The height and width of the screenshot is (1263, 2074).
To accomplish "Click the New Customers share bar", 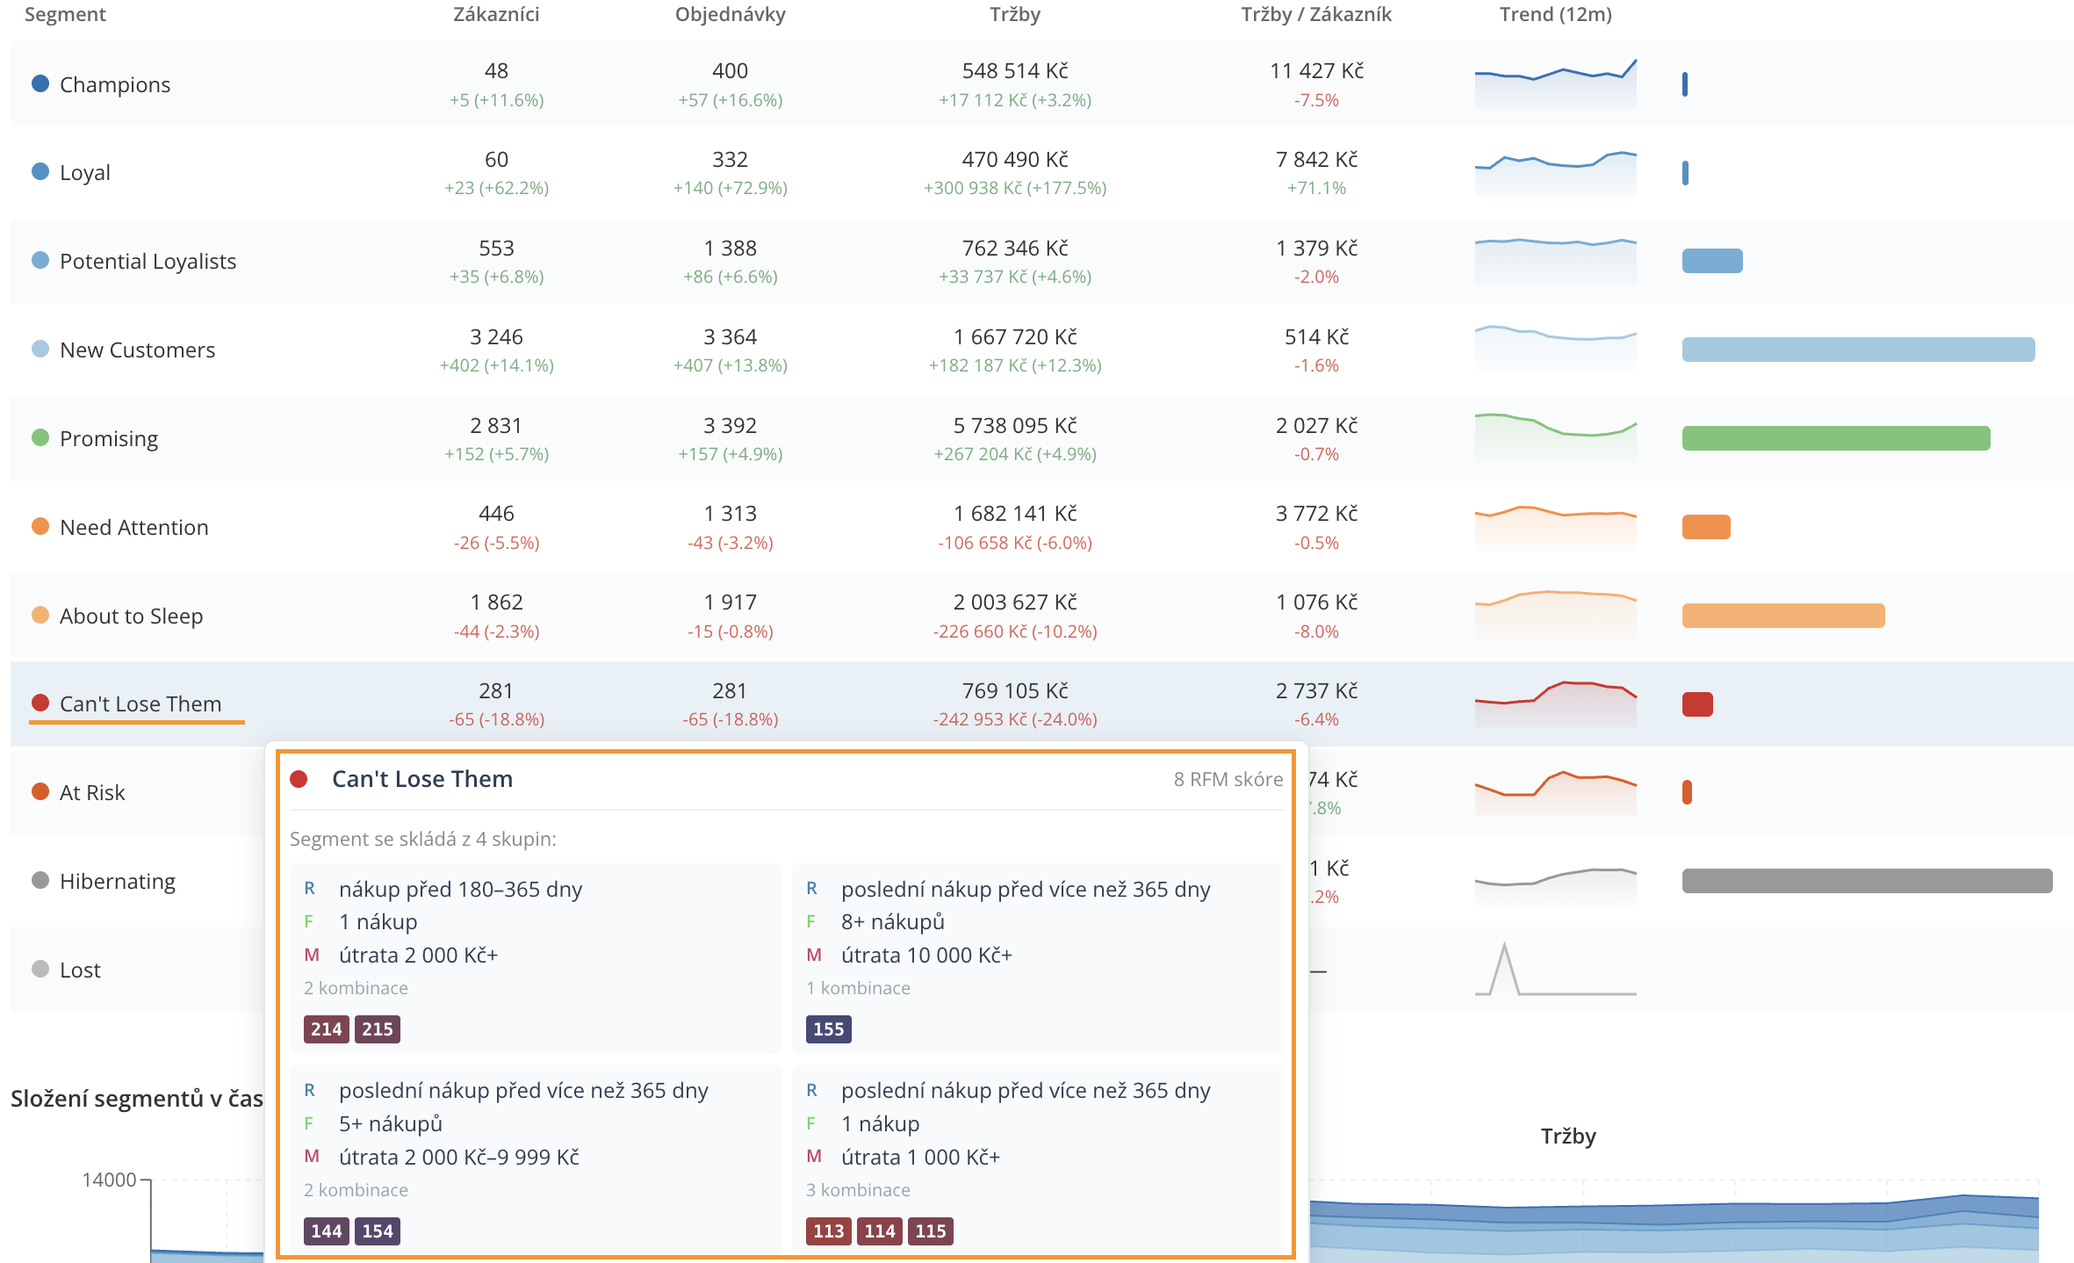I will point(1858,350).
